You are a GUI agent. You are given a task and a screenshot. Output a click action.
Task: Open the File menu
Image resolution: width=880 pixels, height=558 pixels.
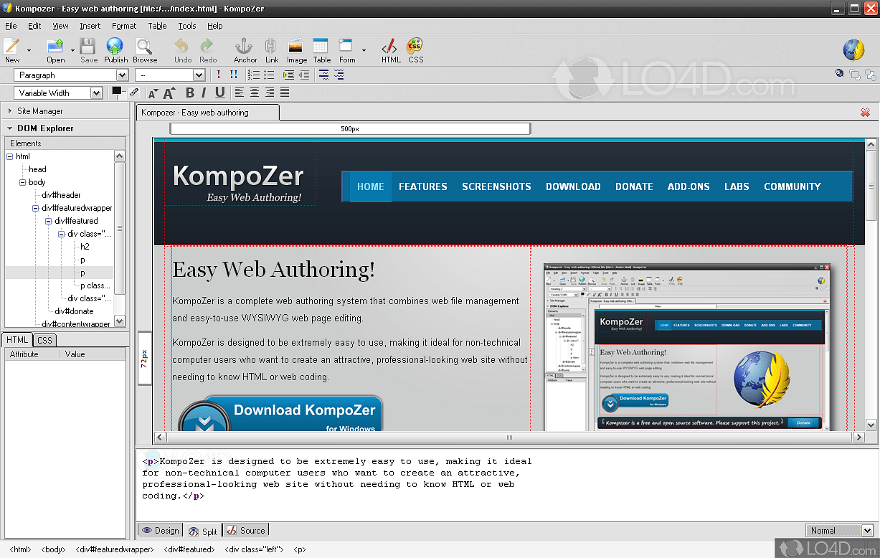(11, 26)
